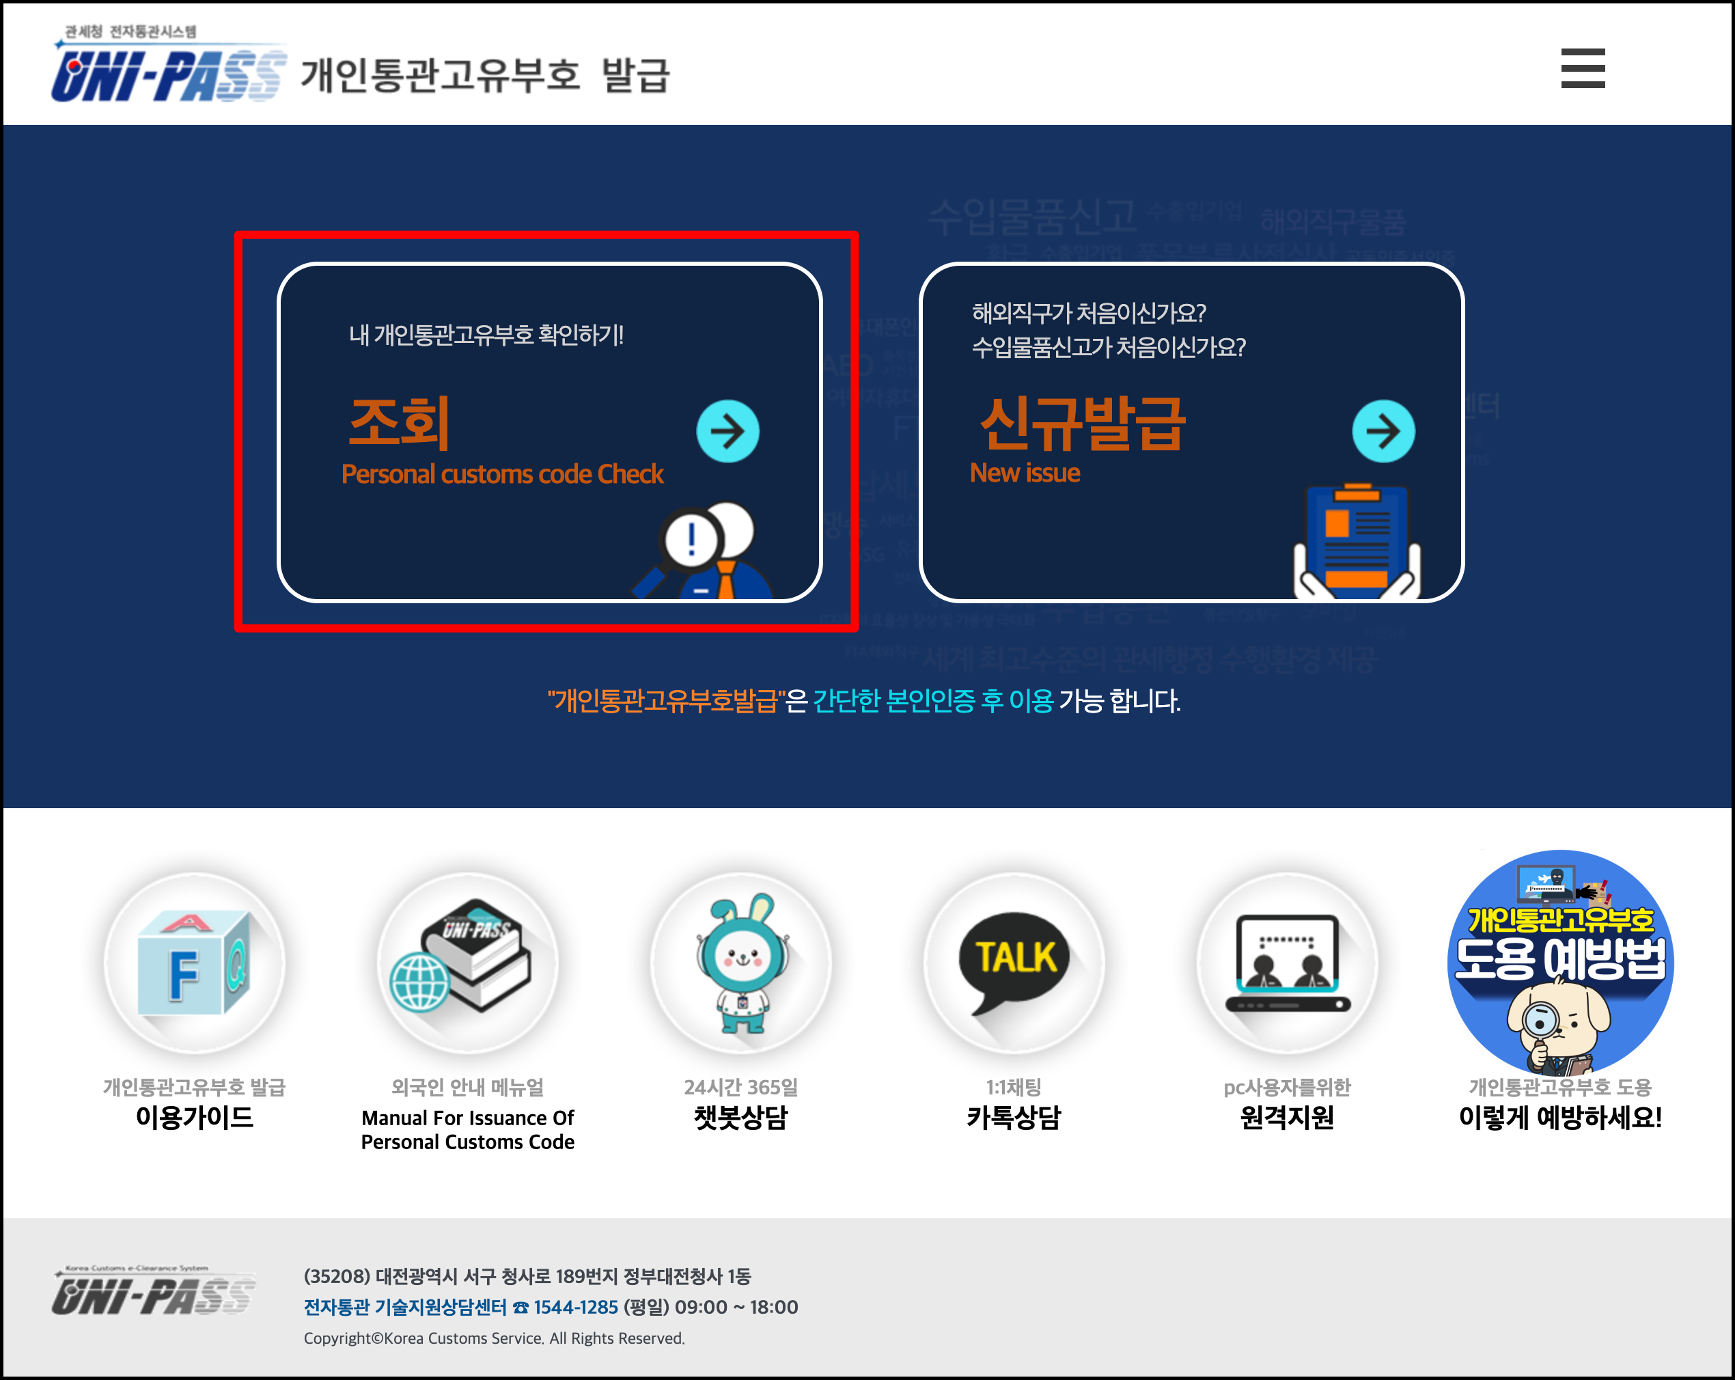Click the 전자통관 기술지원상담센터 1544-1285 phone link
Image resolution: width=1735 pixels, height=1380 pixels.
[461, 1307]
